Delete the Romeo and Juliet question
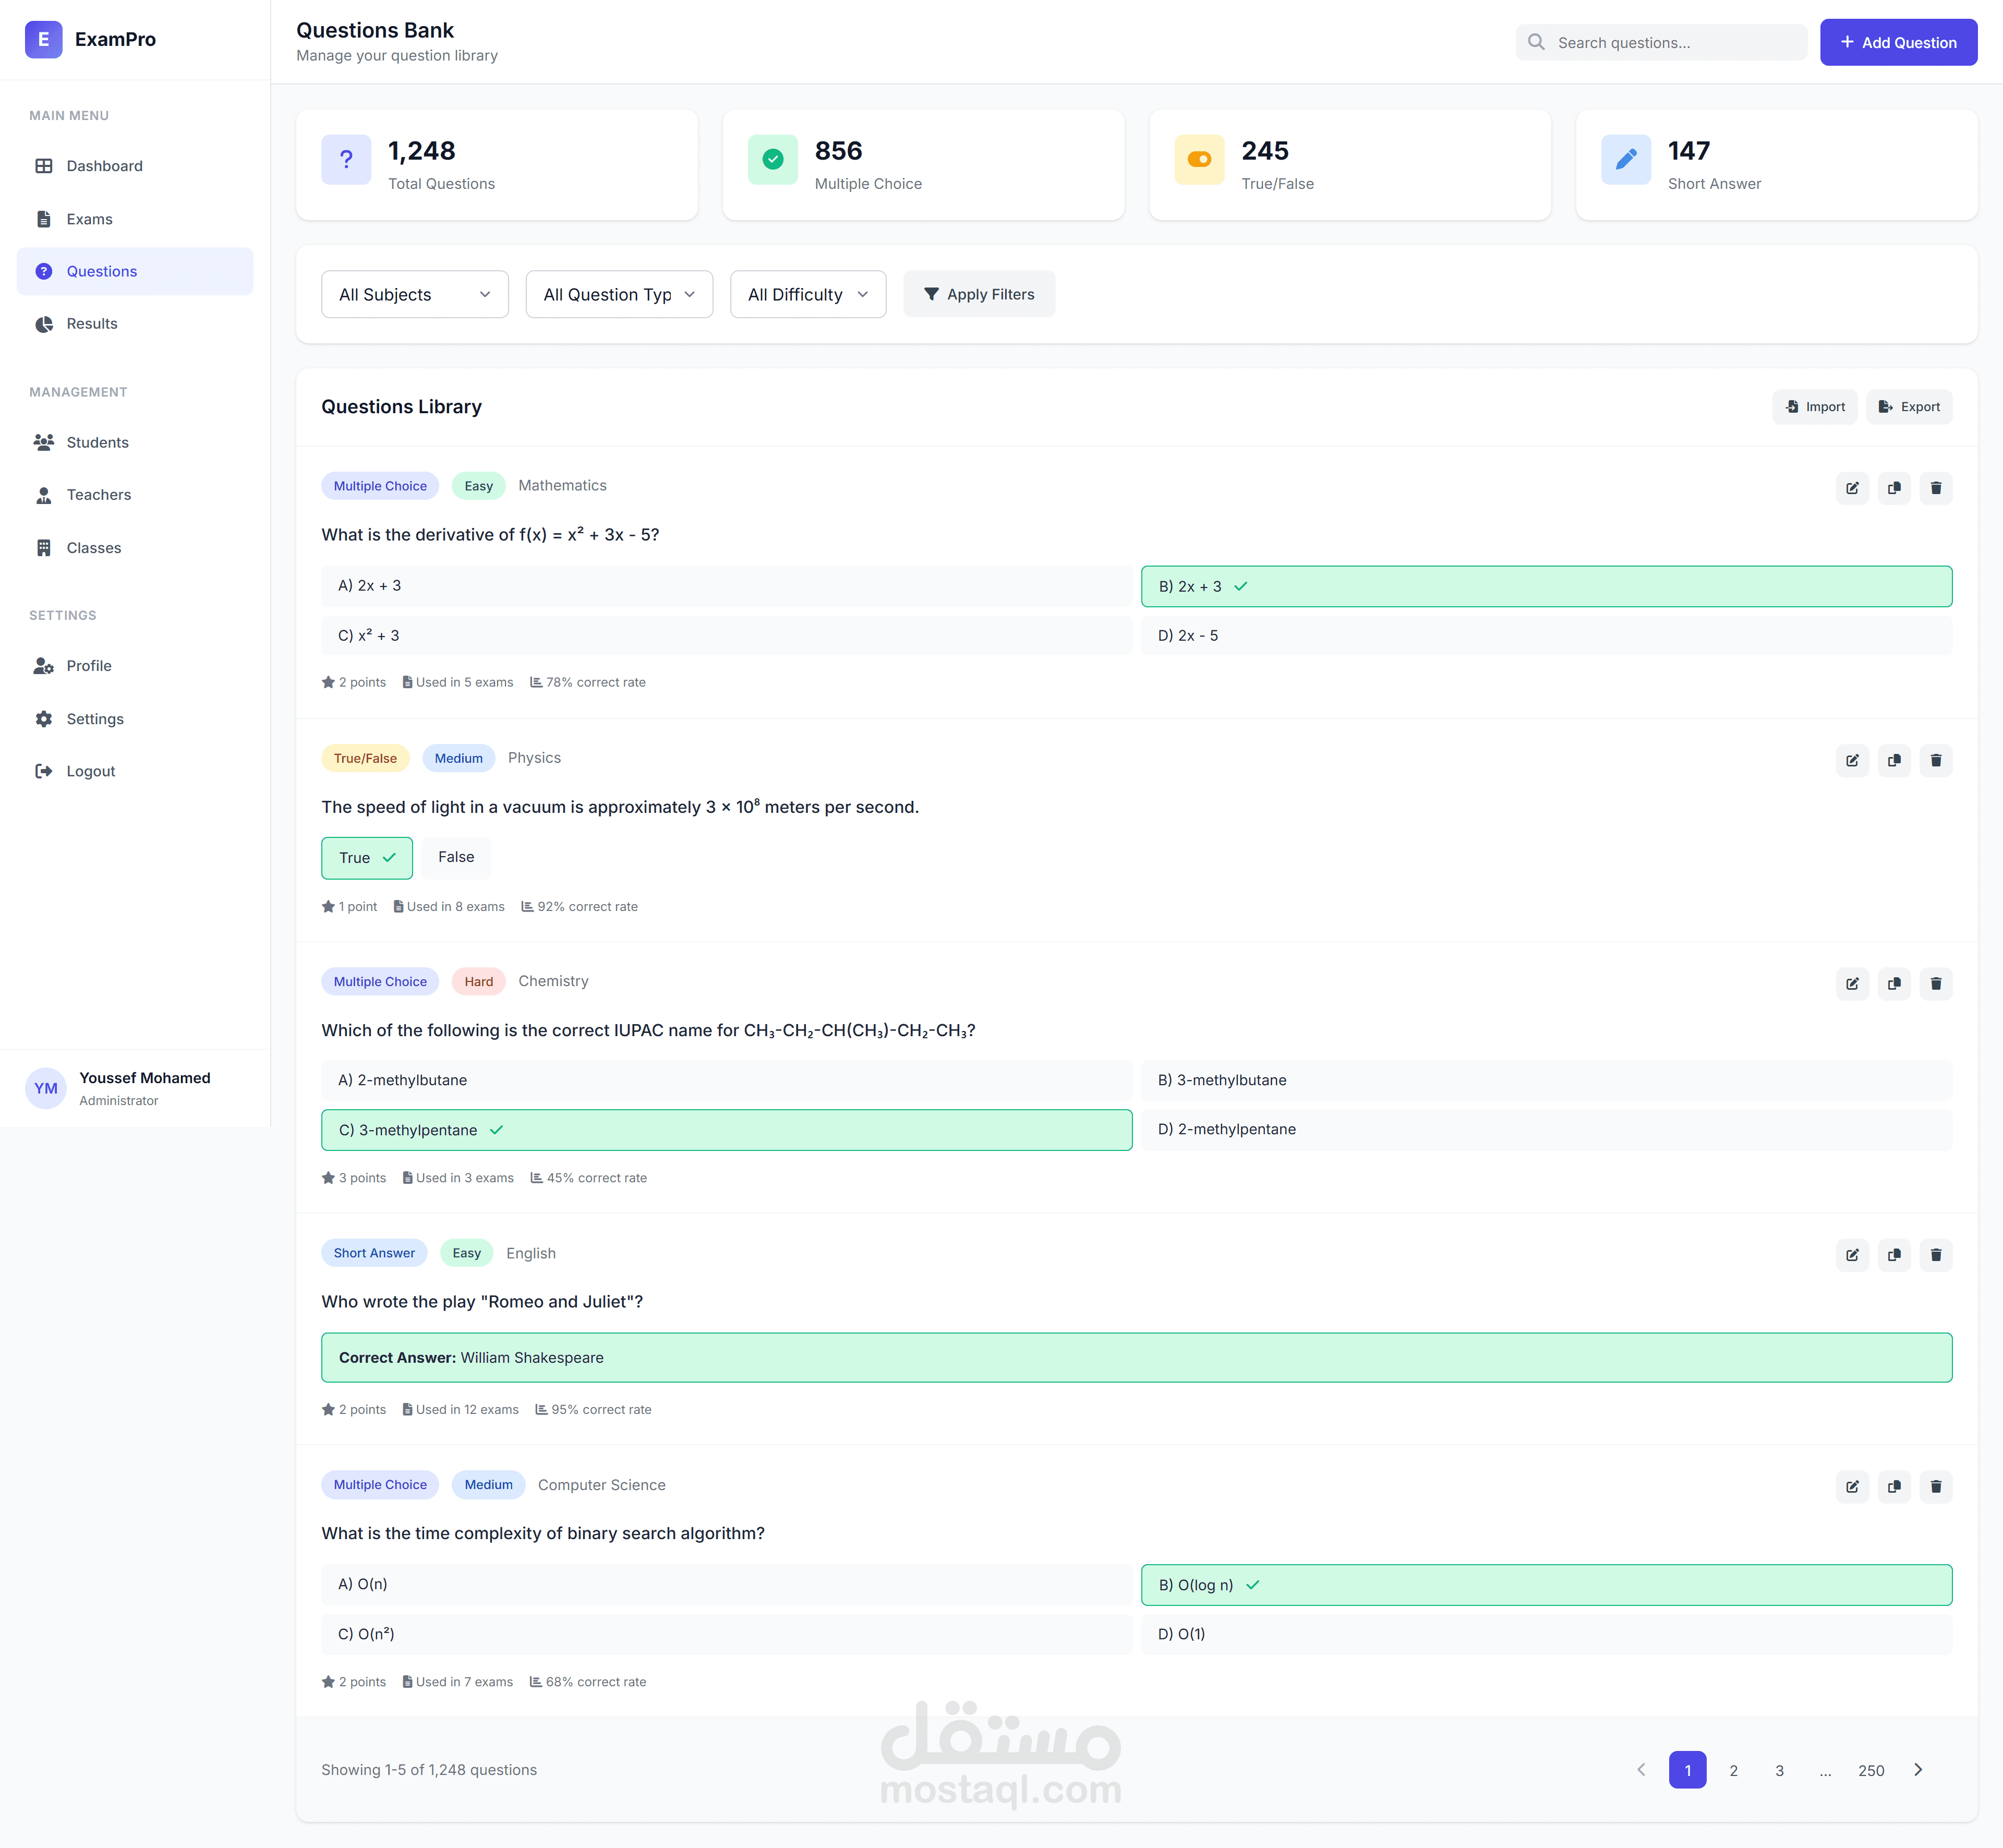This screenshot has height=1848, width=2003. pos(1935,1254)
